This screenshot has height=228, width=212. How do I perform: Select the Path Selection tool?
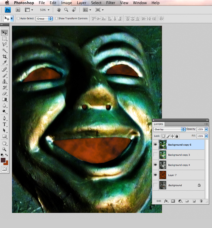click(4, 130)
